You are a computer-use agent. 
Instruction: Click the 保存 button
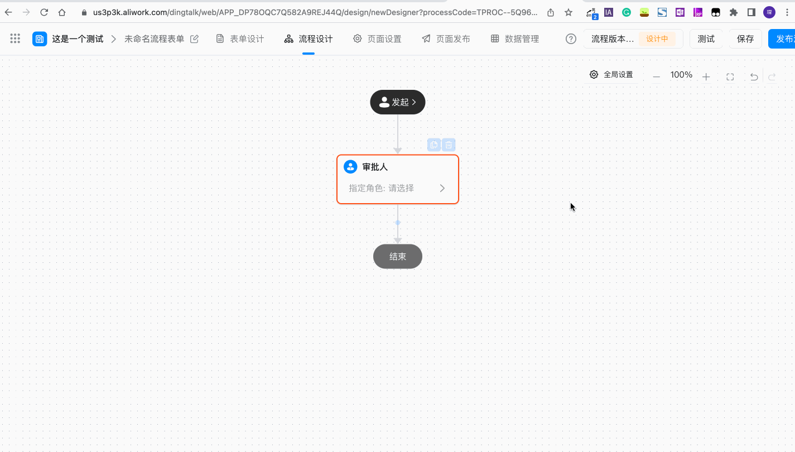point(745,39)
